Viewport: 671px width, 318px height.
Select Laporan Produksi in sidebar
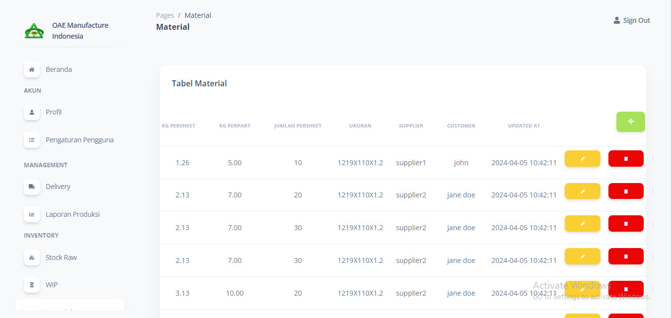pyautogui.click(x=73, y=214)
